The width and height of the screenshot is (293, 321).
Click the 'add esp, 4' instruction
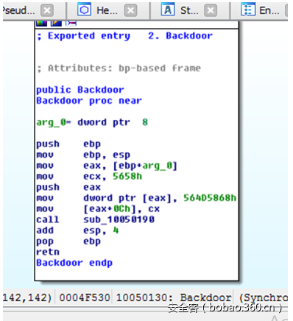point(77,230)
